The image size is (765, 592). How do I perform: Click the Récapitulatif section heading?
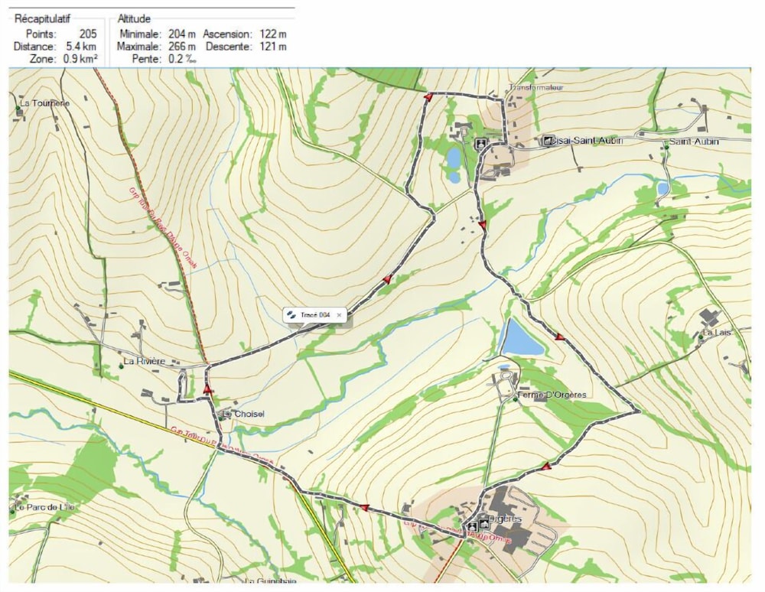point(42,18)
